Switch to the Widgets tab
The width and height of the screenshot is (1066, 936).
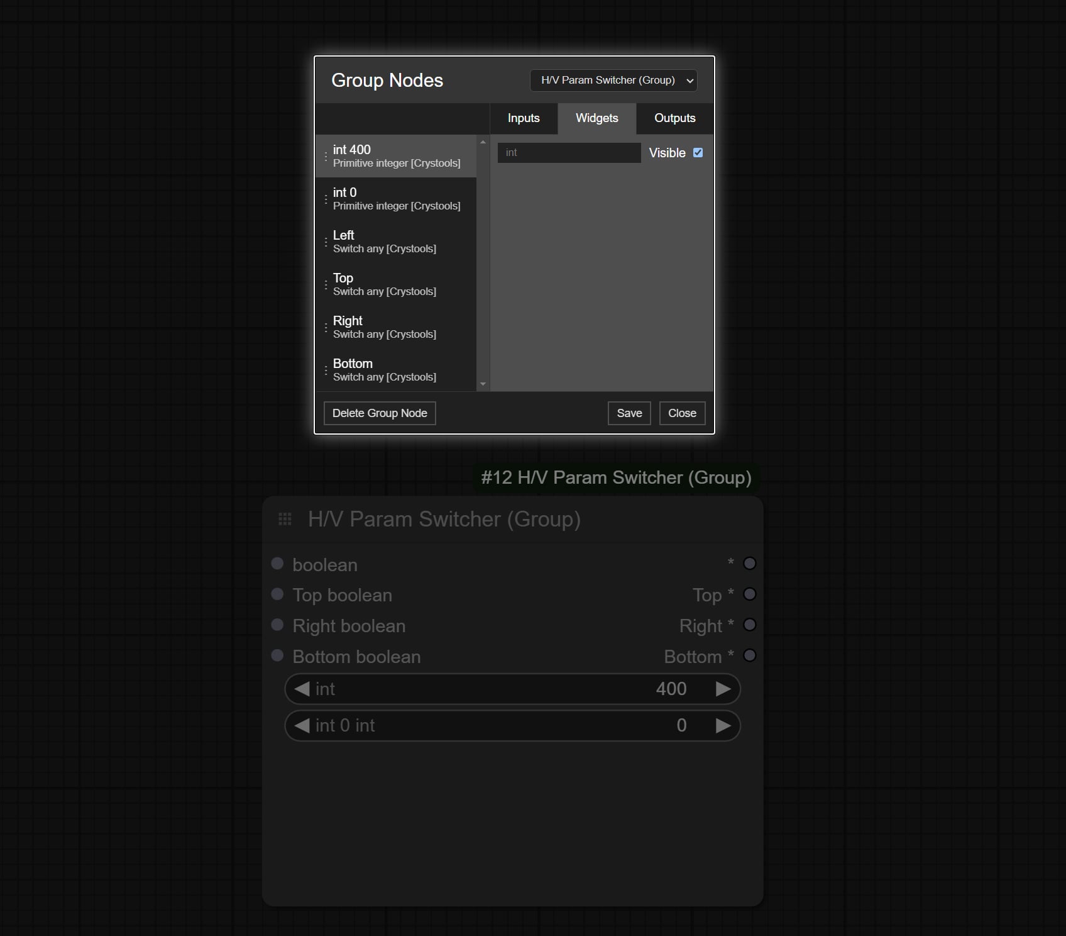[x=597, y=118]
